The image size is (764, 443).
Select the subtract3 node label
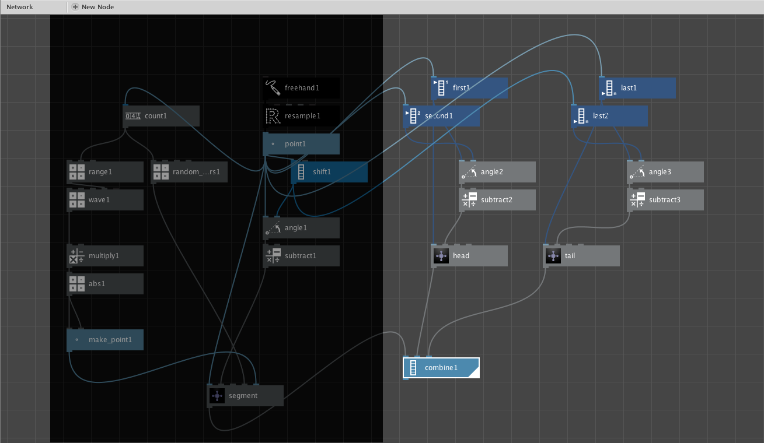tap(665, 200)
